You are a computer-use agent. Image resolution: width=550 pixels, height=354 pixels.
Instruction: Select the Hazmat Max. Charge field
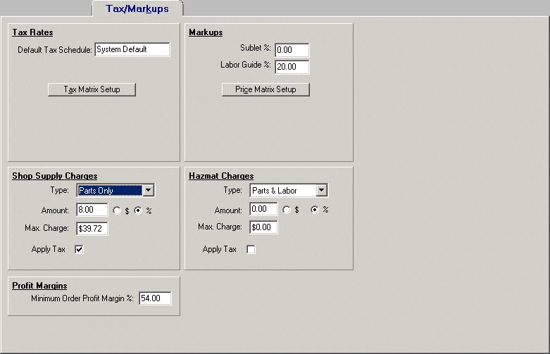pyautogui.click(x=263, y=227)
